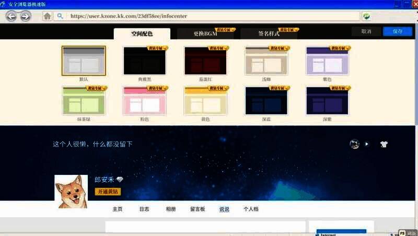This screenshot has height=236, width=418.
Task: Select the 空间配色 tab
Action: click(142, 34)
